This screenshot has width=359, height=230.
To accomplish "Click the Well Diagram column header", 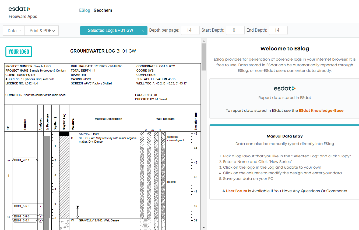I will (165, 119).
